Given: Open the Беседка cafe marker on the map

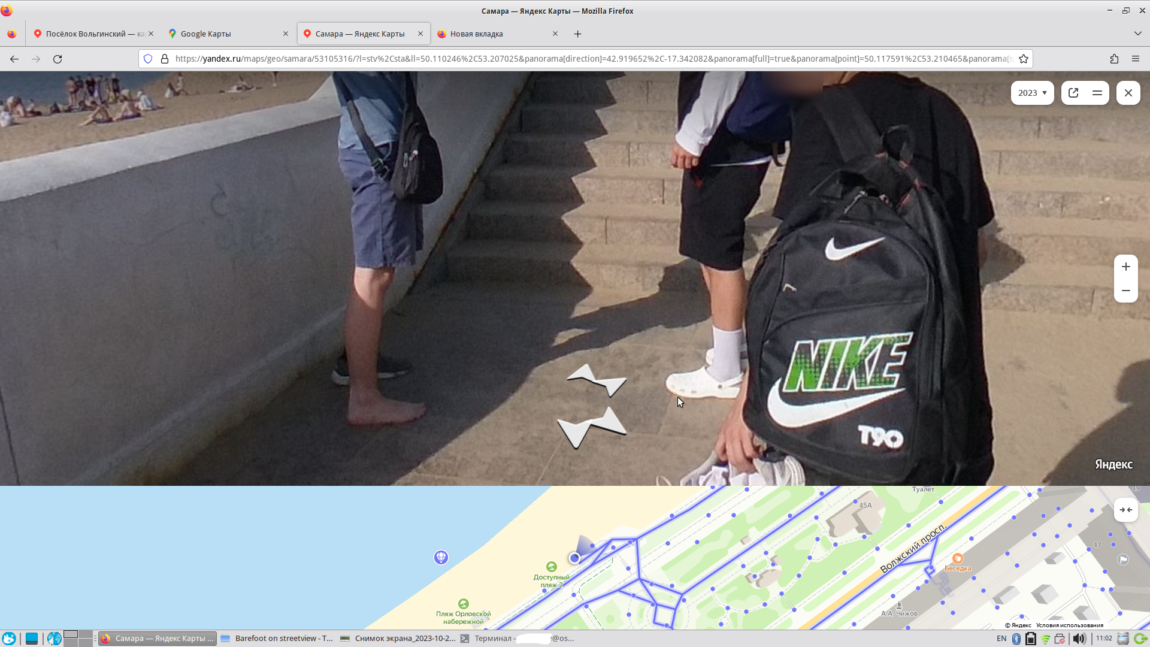Looking at the screenshot, I should (958, 558).
